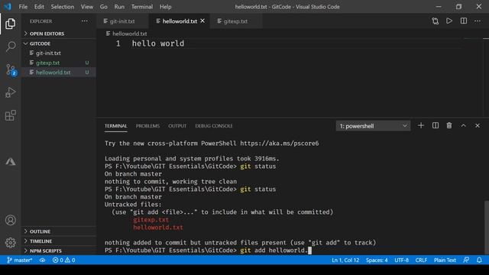Open the Manage gear icon
This screenshot has width=489, height=275.
[x=10, y=243]
